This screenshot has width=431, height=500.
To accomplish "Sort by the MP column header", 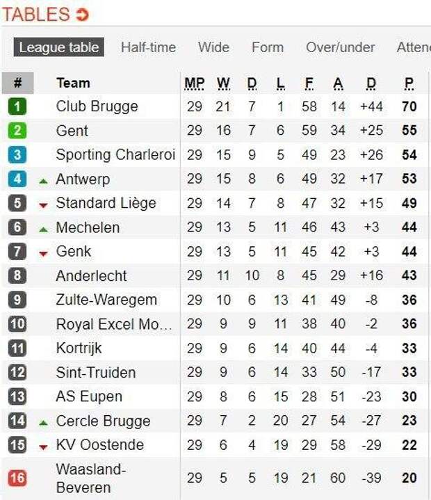I will [195, 83].
